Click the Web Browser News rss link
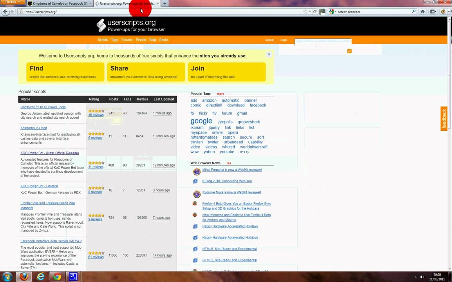Screen dimensions: 452x282 pyautogui.click(x=229, y=163)
